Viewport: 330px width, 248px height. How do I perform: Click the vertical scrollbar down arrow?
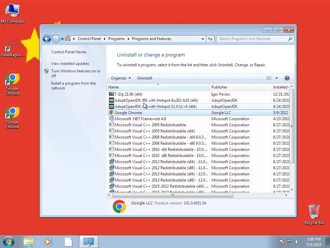292,190
